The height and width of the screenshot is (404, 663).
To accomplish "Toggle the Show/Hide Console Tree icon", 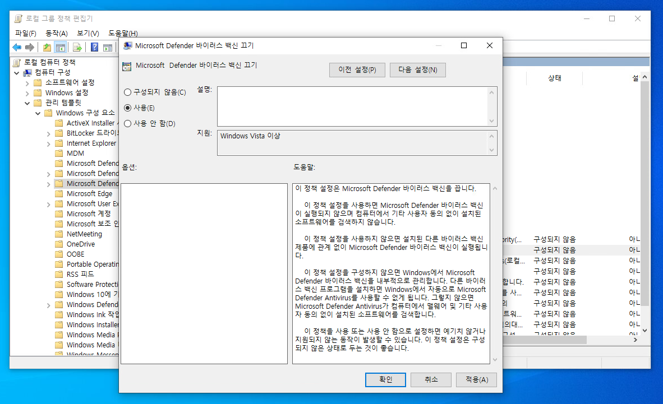I will pos(61,47).
